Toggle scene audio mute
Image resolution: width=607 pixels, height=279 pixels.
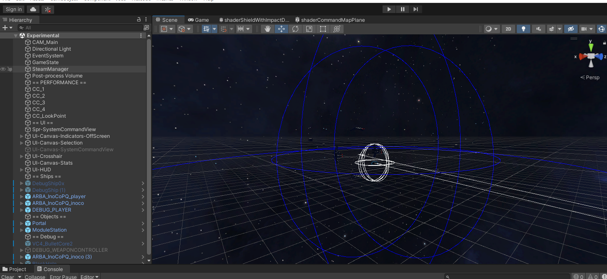[x=539, y=29]
